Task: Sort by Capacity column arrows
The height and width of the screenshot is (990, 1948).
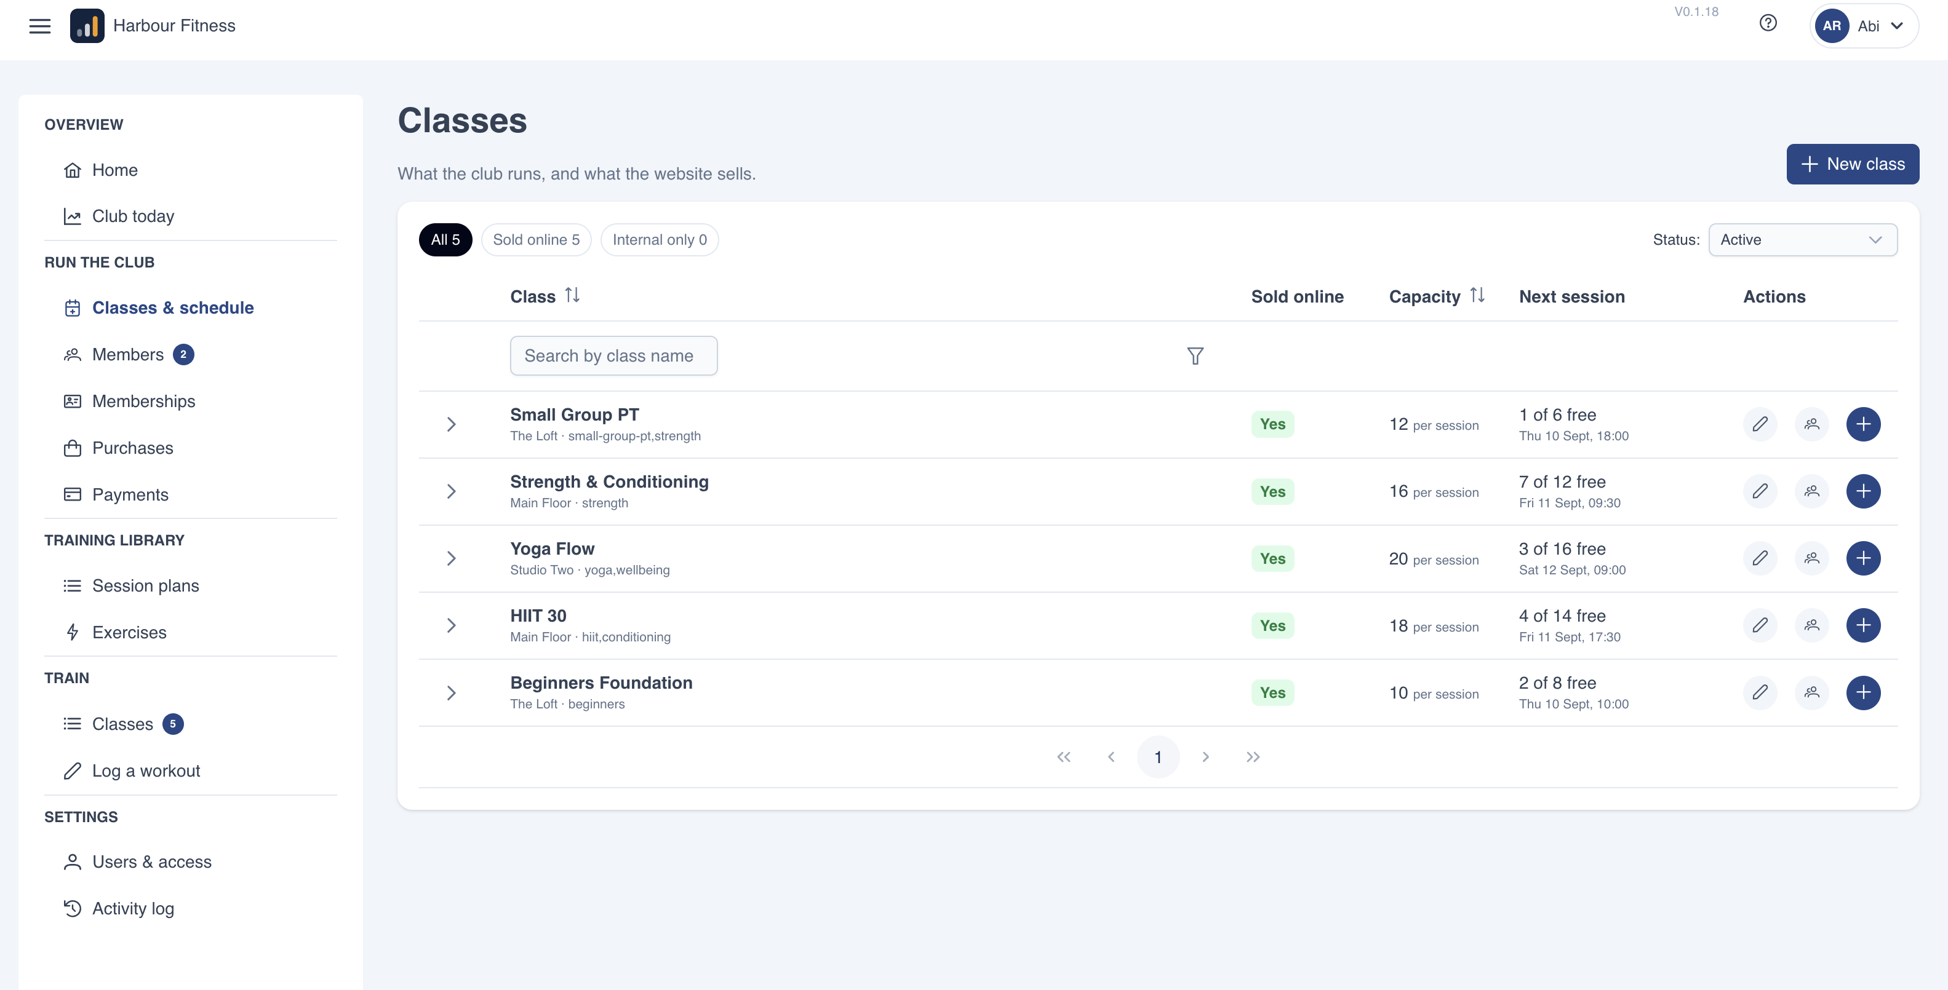Action: point(1477,296)
